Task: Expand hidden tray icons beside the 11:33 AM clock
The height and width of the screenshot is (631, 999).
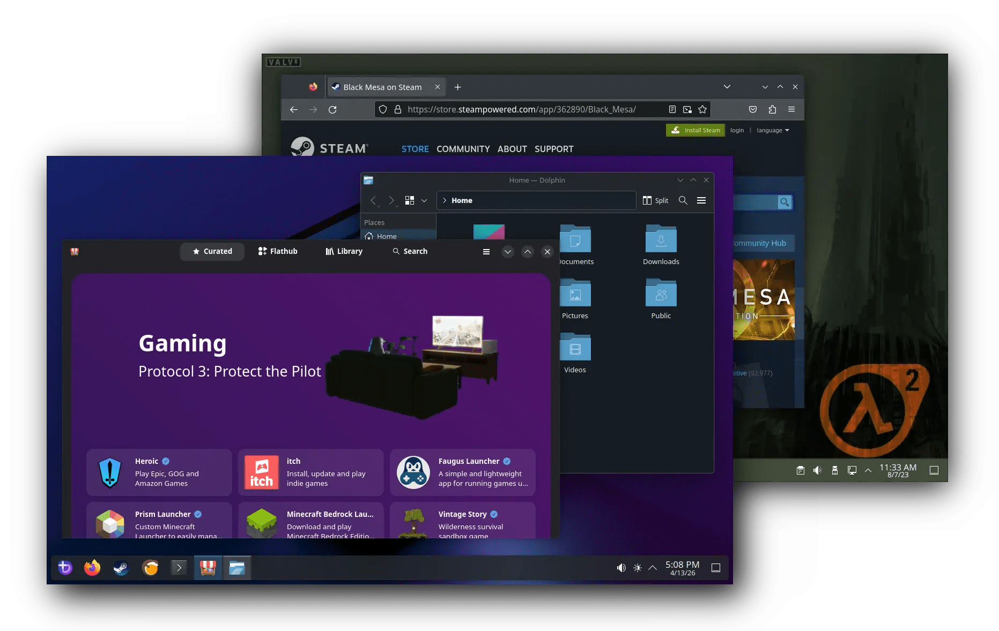Action: (x=868, y=470)
